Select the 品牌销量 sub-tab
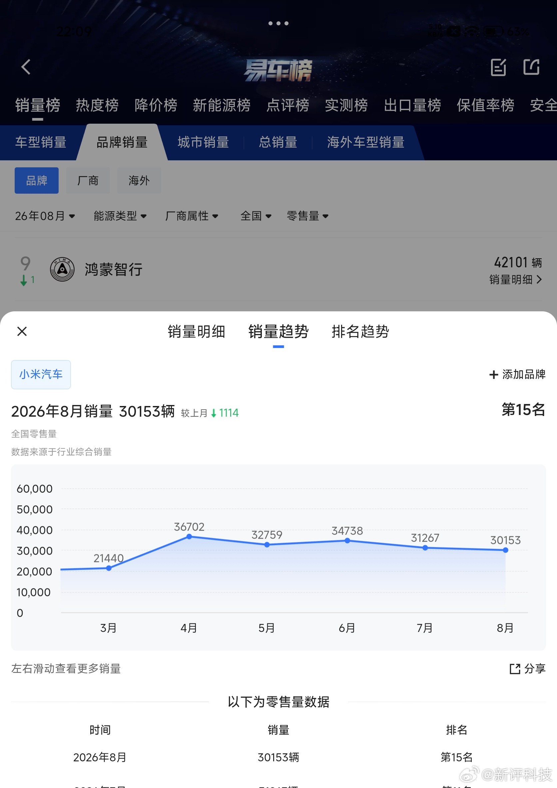Image resolution: width=557 pixels, height=788 pixels. [122, 142]
